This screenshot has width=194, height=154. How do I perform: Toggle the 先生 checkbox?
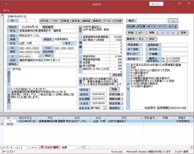(x=75, y=43)
